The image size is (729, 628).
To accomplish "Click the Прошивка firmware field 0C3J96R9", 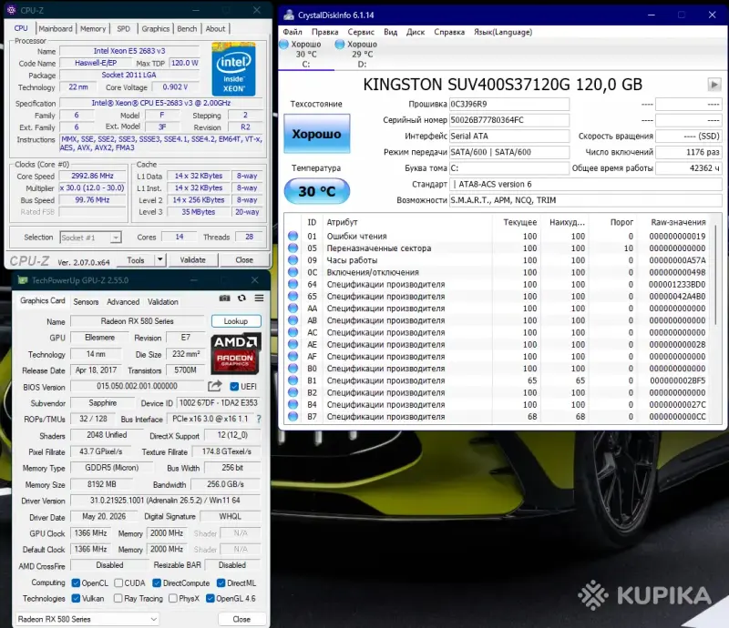I will click(509, 104).
